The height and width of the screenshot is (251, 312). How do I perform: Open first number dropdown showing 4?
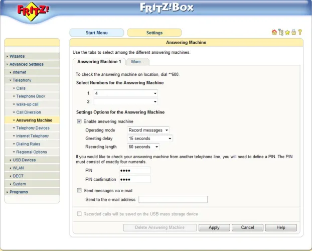(x=126, y=93)
